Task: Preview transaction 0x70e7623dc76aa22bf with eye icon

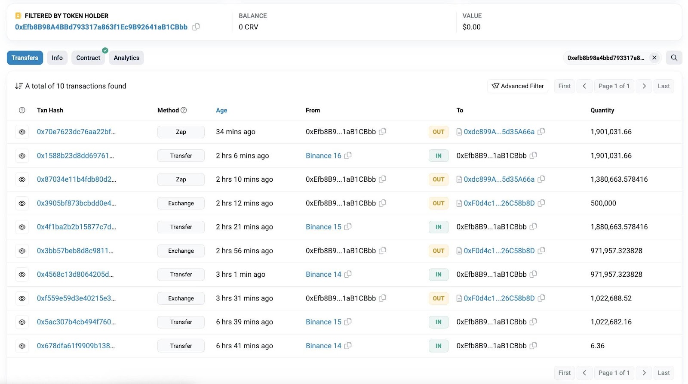Action: point(22,132)
